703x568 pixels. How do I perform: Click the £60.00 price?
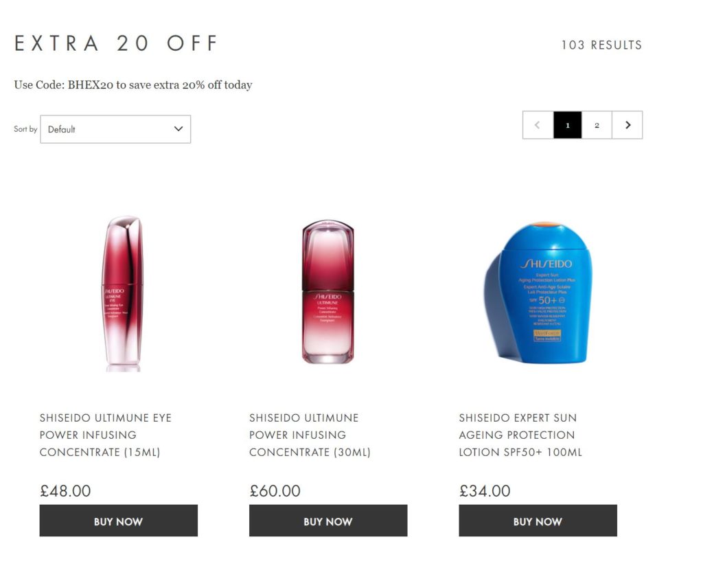275,491
